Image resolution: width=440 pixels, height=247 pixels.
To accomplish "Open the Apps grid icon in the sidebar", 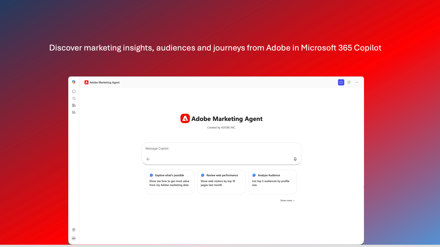I will [x=74, y=230].
